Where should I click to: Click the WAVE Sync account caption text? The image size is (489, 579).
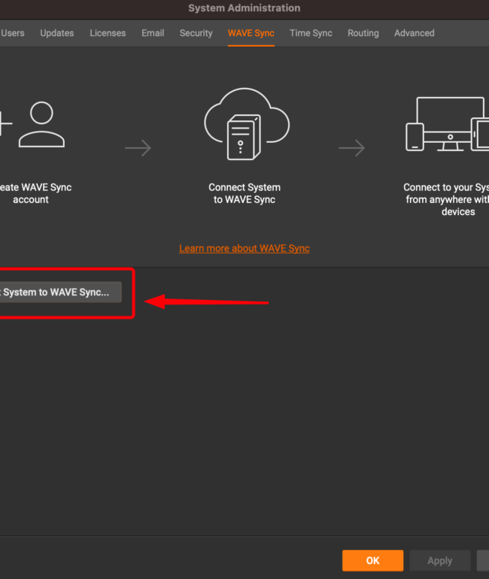35,193
